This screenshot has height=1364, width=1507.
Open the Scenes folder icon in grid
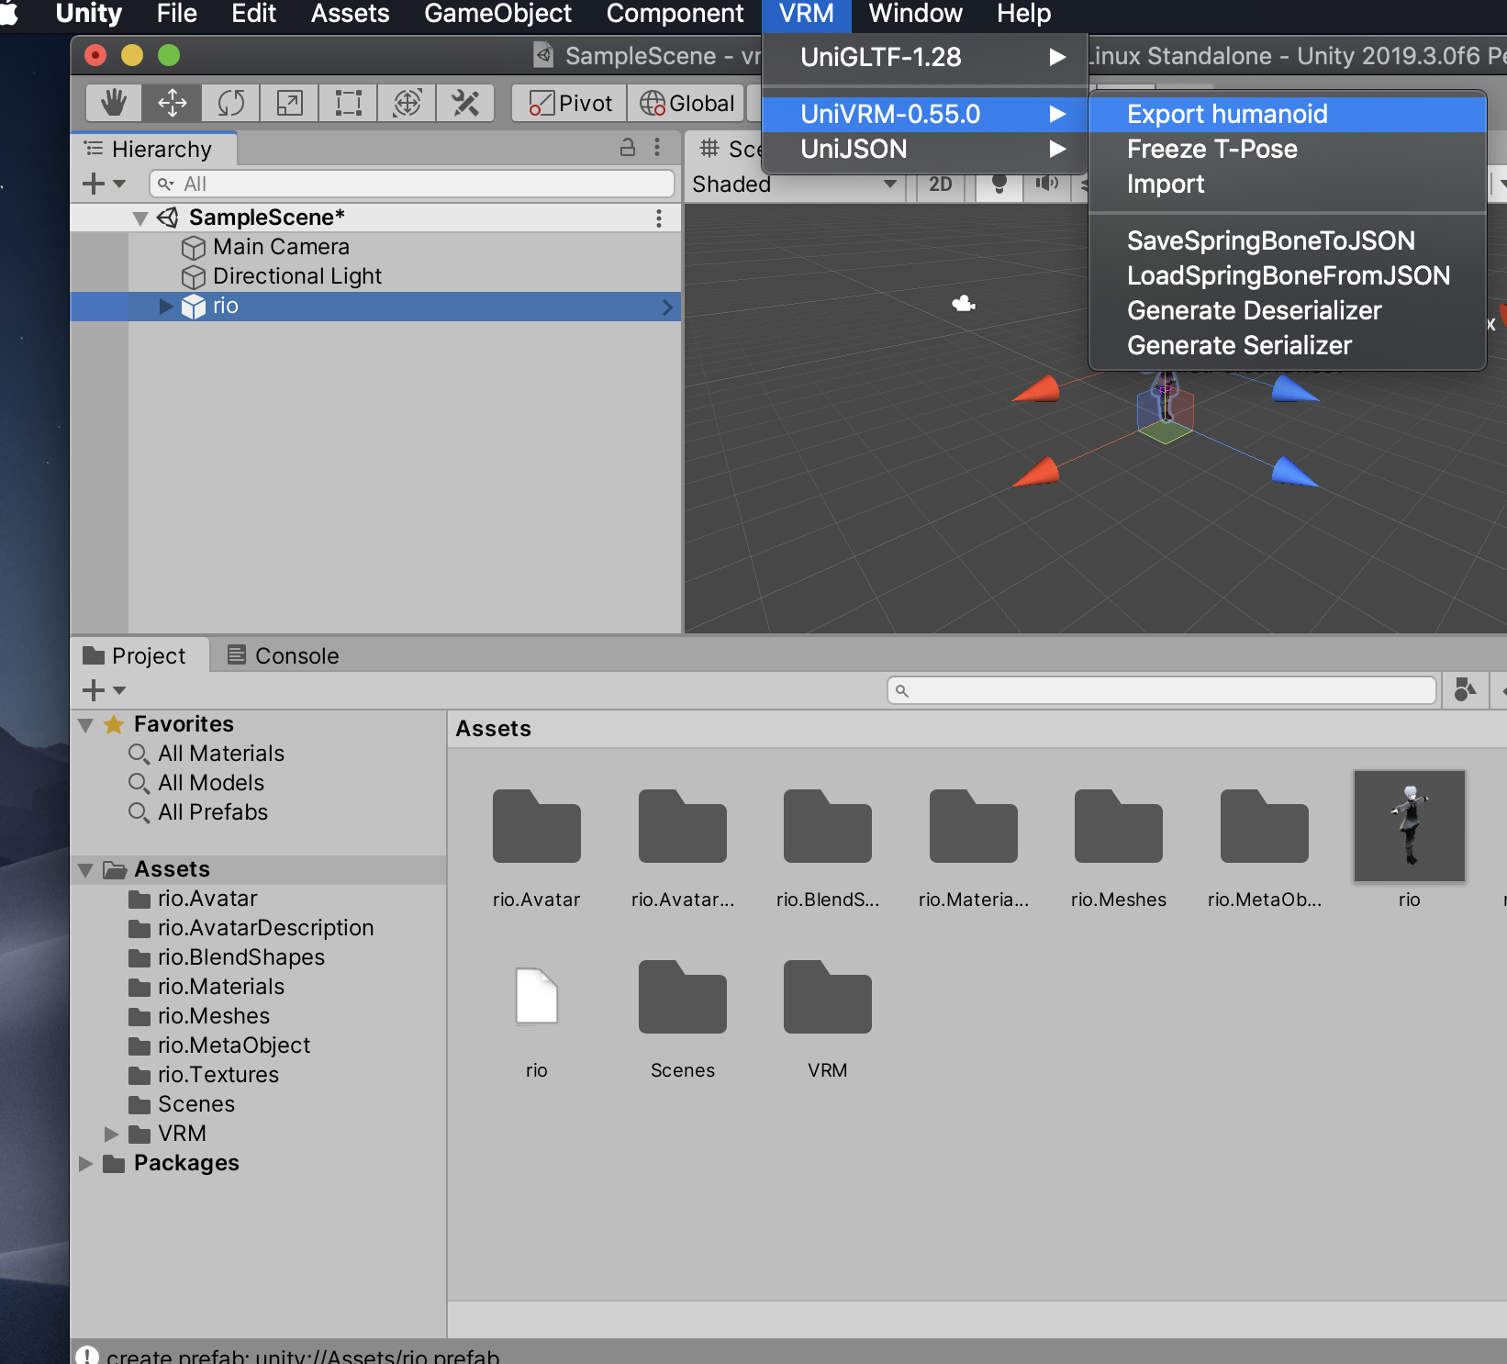point(683,997)
